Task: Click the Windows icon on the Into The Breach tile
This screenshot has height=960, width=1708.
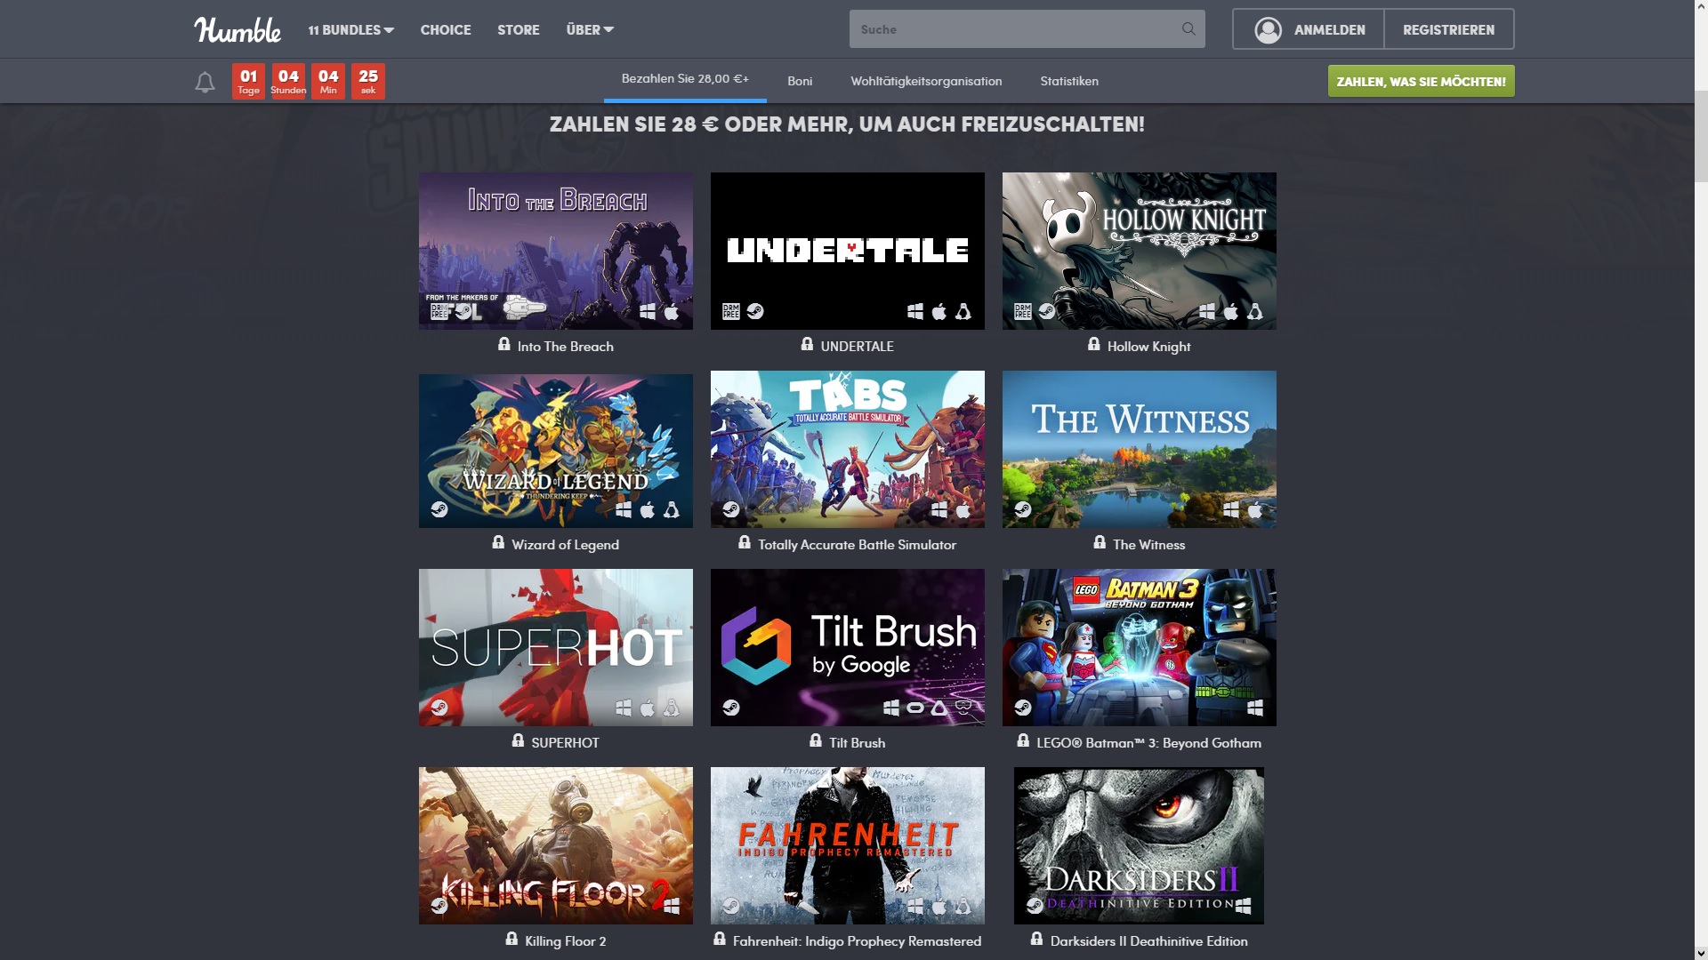Action: coord(648,311)
